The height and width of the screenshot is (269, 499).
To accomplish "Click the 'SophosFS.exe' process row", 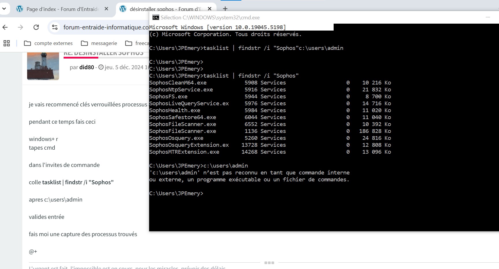I will [270, 97].
